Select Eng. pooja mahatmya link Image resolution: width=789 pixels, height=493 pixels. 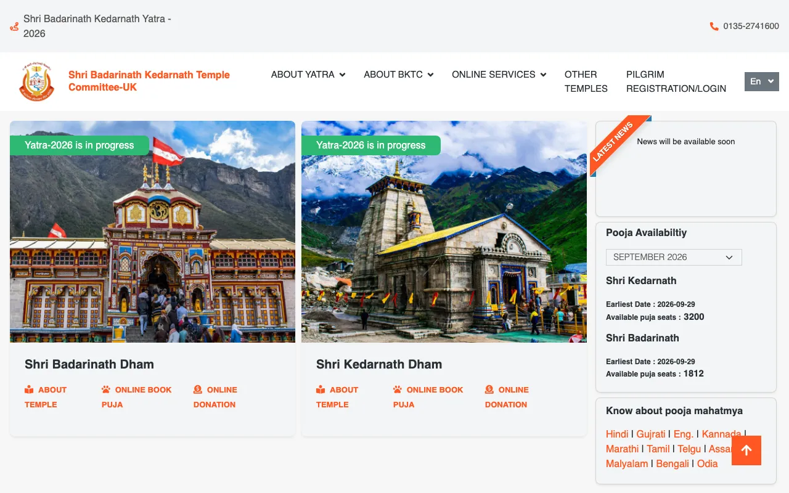684,434
